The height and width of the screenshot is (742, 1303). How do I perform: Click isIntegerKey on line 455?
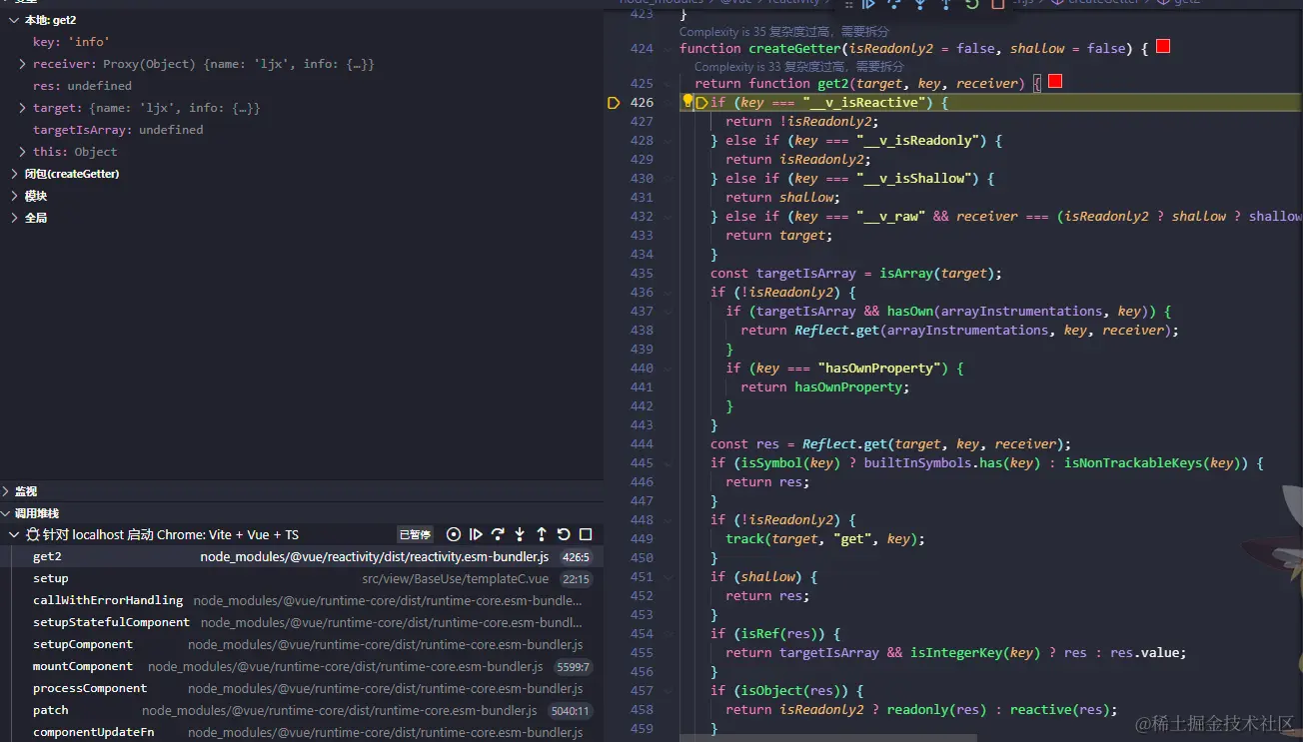[x=956, y=653]
